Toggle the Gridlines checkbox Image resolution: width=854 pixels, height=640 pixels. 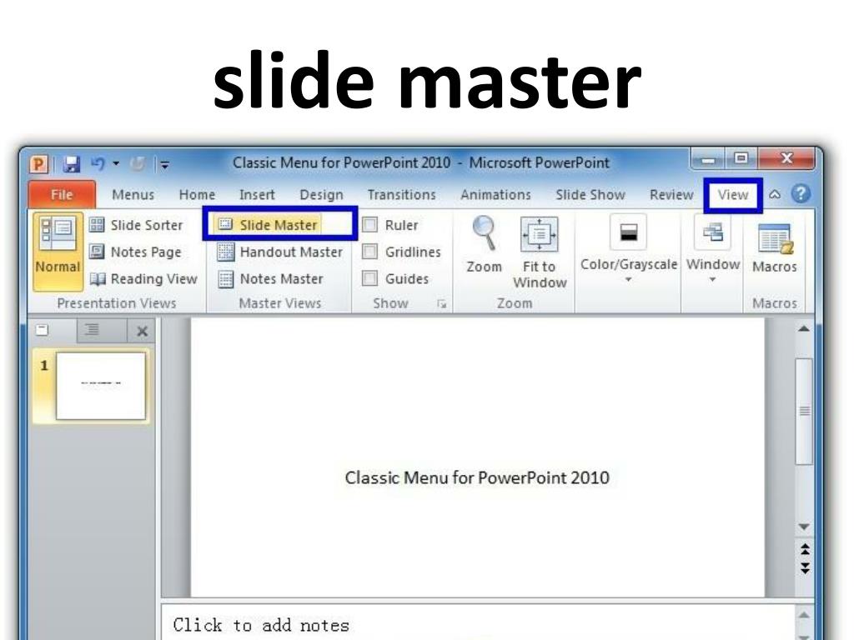[369, 252]
